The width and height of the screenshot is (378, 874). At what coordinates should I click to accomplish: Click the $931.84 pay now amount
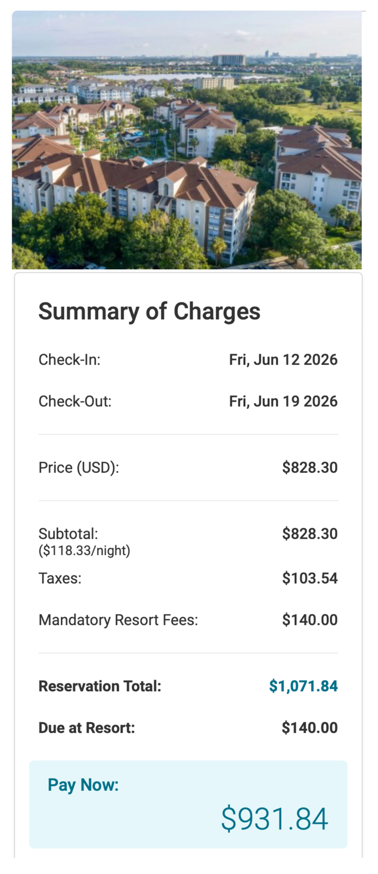coord(274,819)
